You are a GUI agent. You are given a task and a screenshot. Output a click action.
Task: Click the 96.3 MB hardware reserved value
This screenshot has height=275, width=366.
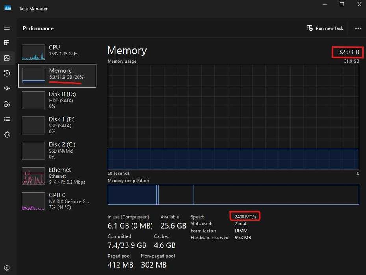[x=243, y=238]
